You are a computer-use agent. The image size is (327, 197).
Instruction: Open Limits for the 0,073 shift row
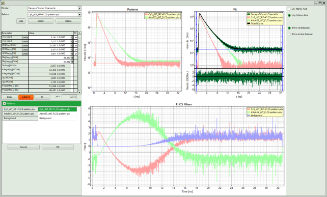[25, 49]
